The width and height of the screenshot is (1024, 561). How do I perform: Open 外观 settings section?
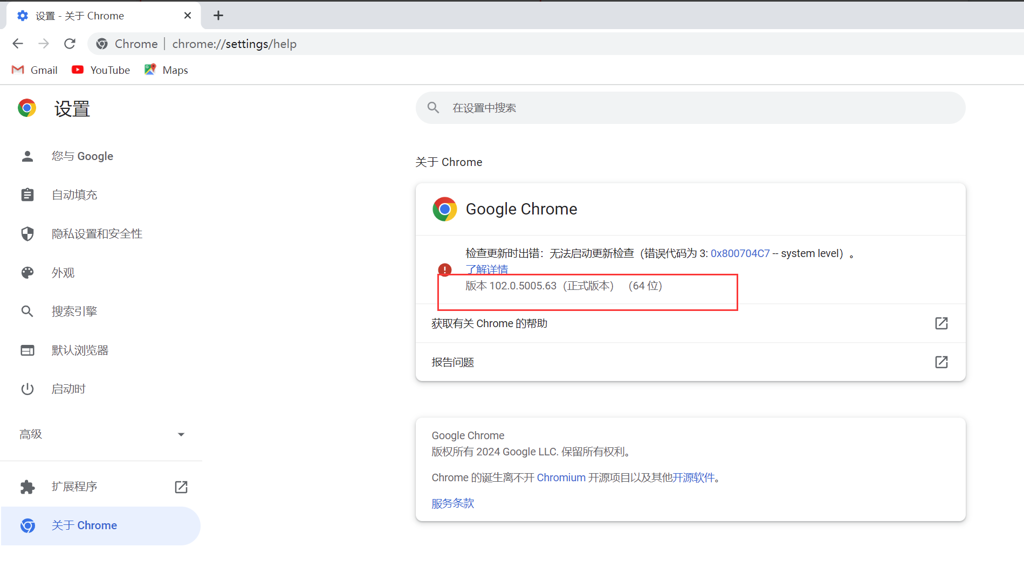(101, 273)
